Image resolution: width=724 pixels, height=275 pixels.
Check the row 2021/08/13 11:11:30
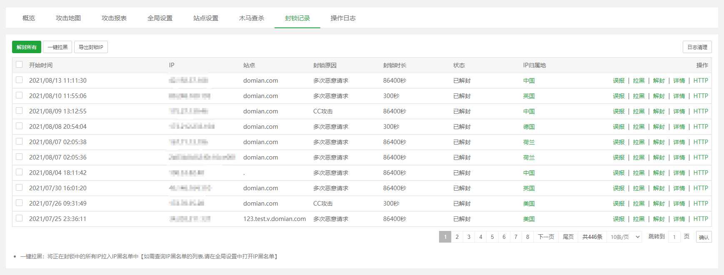tap(19, 80)
